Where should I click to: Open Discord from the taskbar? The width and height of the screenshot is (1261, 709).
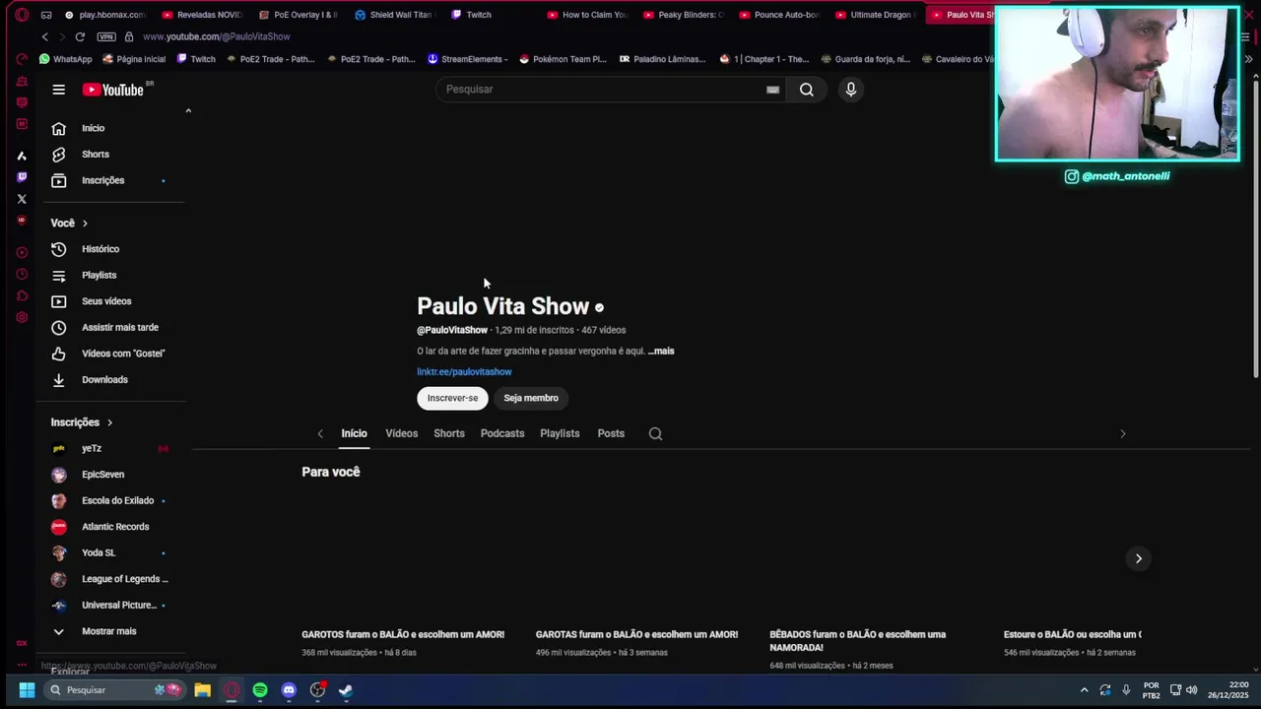[x=289, y=690]
